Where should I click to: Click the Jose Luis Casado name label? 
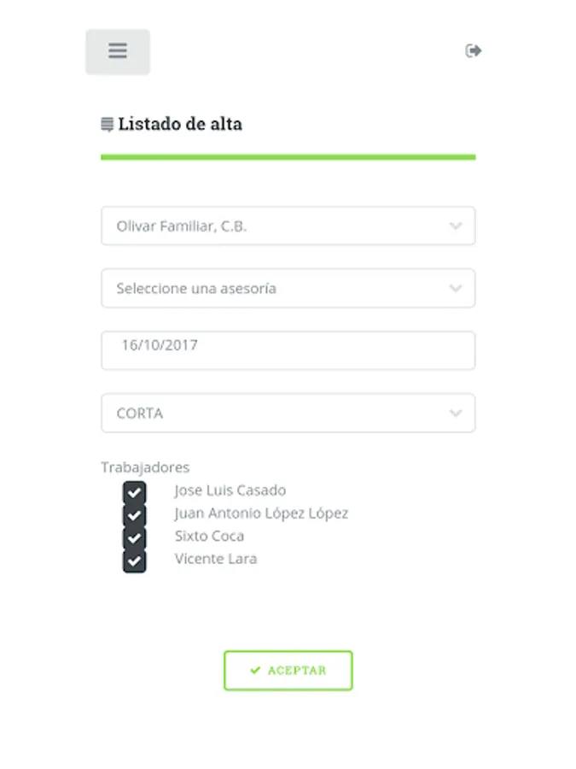point(230,490)
